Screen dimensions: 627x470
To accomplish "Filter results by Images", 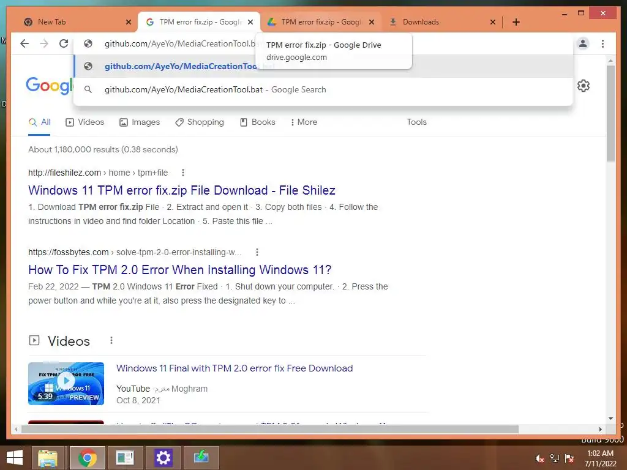I will tap(140, 122).
